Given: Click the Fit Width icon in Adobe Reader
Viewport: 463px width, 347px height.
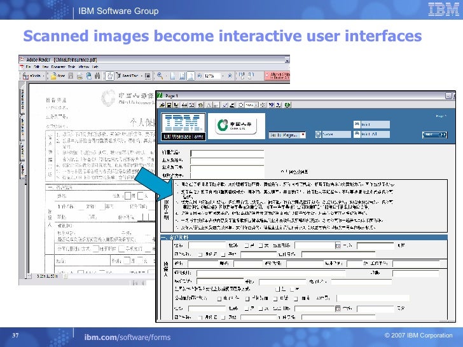Looking at the screenshot, I should click(191, 76).
